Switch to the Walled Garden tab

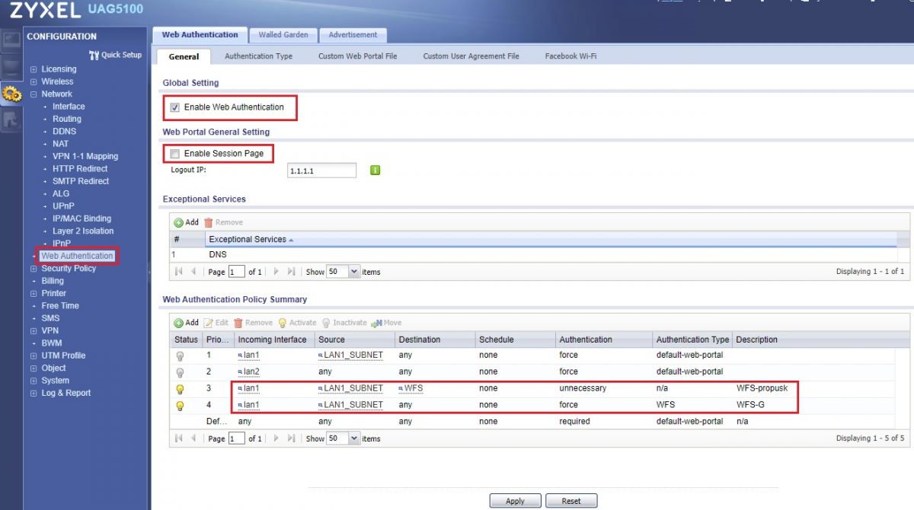click(283, 35)
